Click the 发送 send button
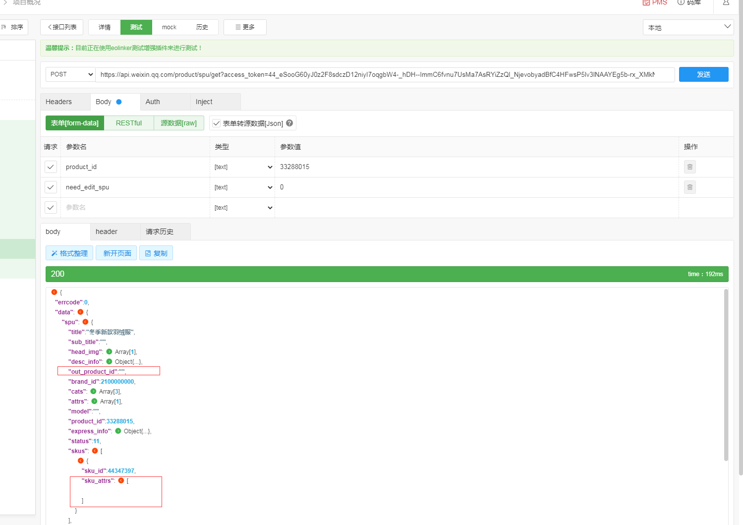Image resolution: width=743 pixels, height=525 pixels. tap(704, 74)
